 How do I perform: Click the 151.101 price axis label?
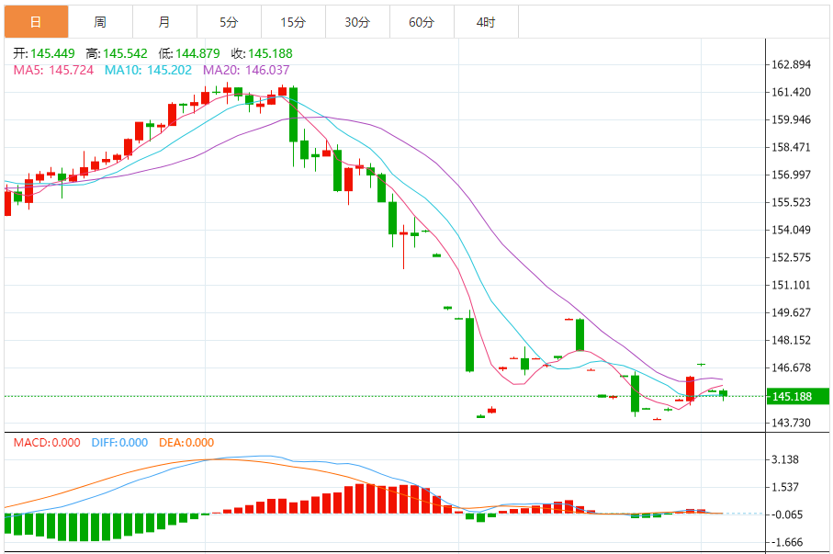[791, 285]
